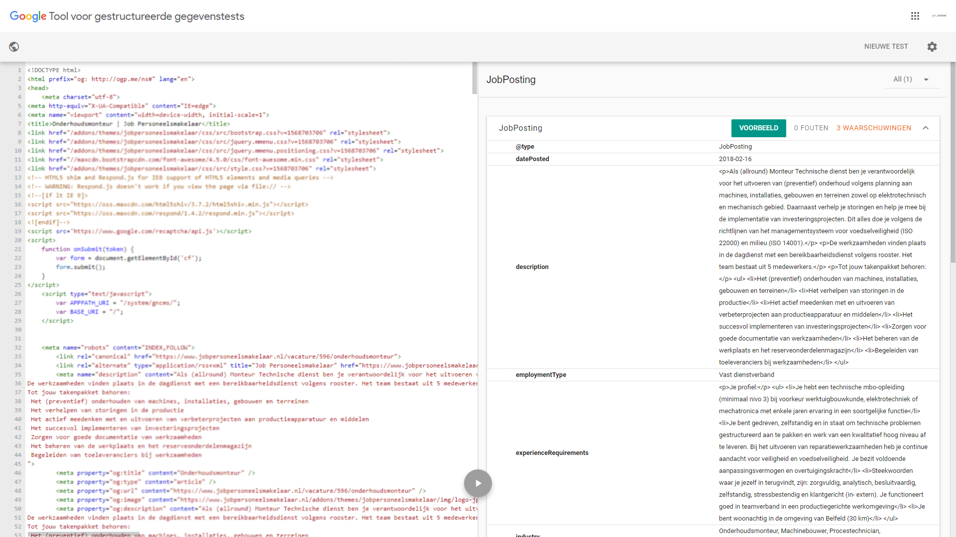Run the test with play button
The image size is (956, 537).
click(x=478, y=483)
